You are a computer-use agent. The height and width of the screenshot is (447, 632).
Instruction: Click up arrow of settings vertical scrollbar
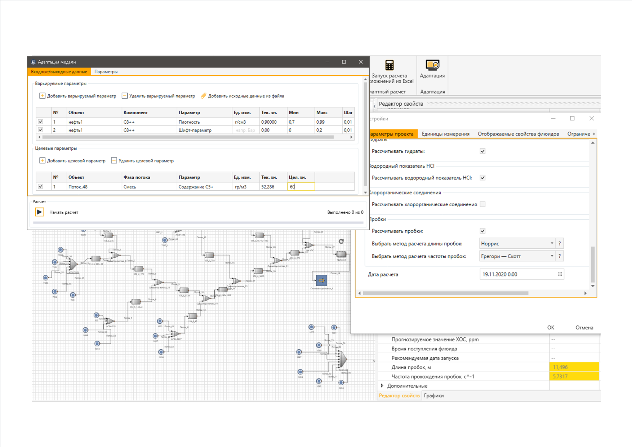593,143
